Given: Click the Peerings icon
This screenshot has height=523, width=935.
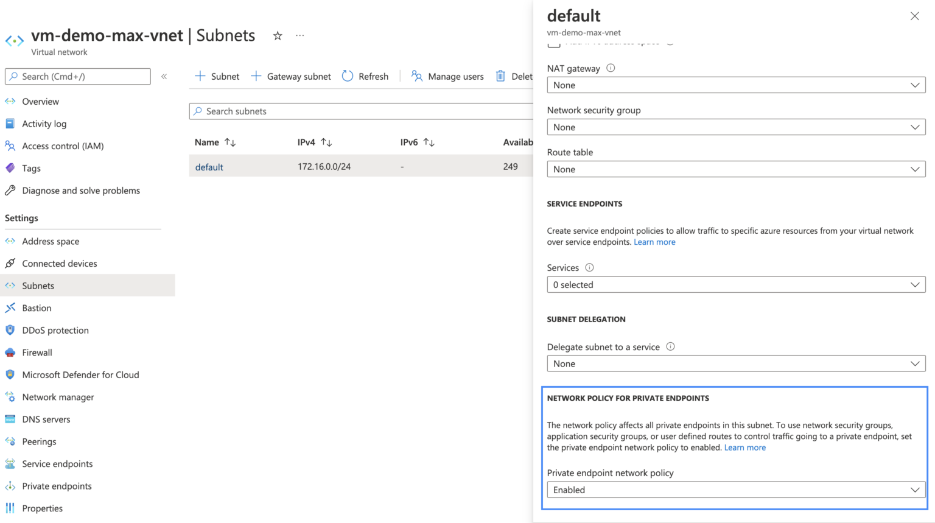Looking at the screenshot, I should [x=10, y=441].
